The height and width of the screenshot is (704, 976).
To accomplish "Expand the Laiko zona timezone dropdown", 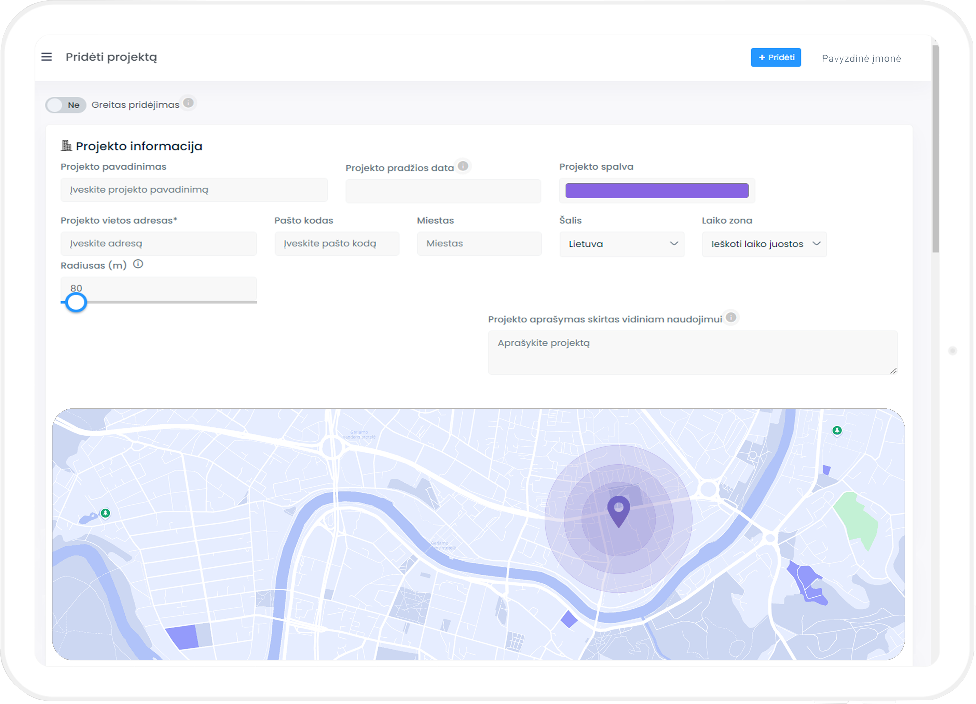I will (x=764, y=244).
